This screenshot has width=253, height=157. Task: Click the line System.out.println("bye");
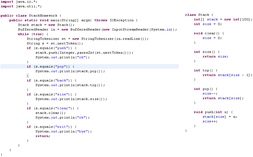click(64, 131)
